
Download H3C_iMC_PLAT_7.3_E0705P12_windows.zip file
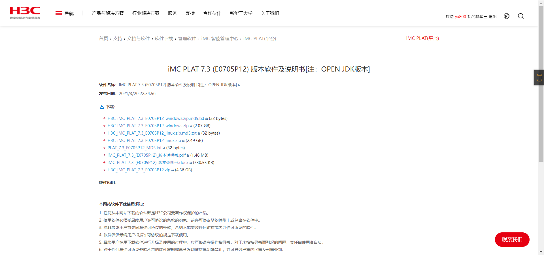pos(148,126)
